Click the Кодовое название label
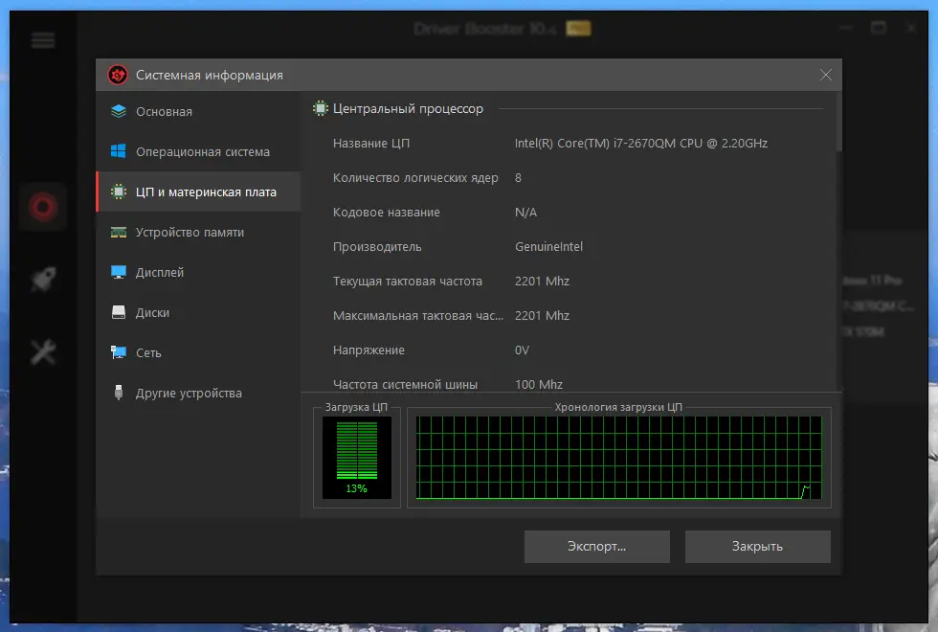 coord(386,213)
